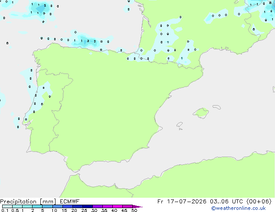This screenshot has width=275, height=212.
Task: Click the legend value '0.1'
Action: [x=5, y=210]
